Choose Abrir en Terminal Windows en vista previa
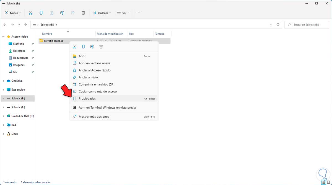 (114, 107)
